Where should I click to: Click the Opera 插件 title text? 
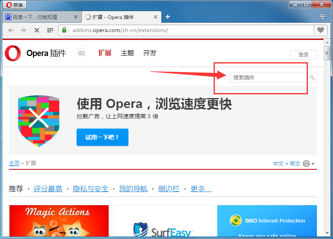pyautogui.click(x=46, y=53)
